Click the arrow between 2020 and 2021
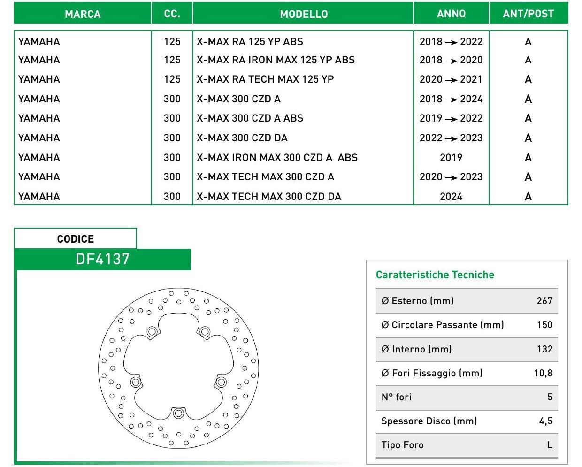Image resolution: width=582 pixels, height=467 pixels. point(451,80)
